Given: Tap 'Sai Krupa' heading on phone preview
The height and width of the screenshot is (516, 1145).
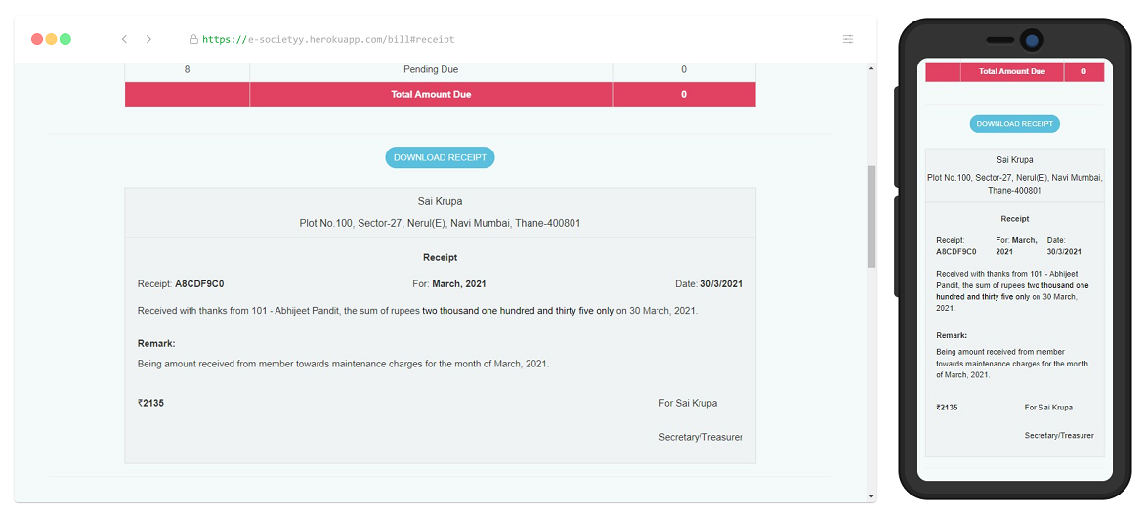Looking at the screenshot, I should 1015,159.
